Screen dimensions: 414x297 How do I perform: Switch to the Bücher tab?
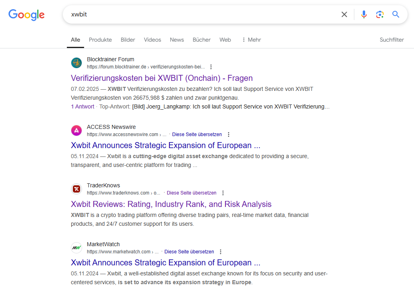(x=201, y=40)
